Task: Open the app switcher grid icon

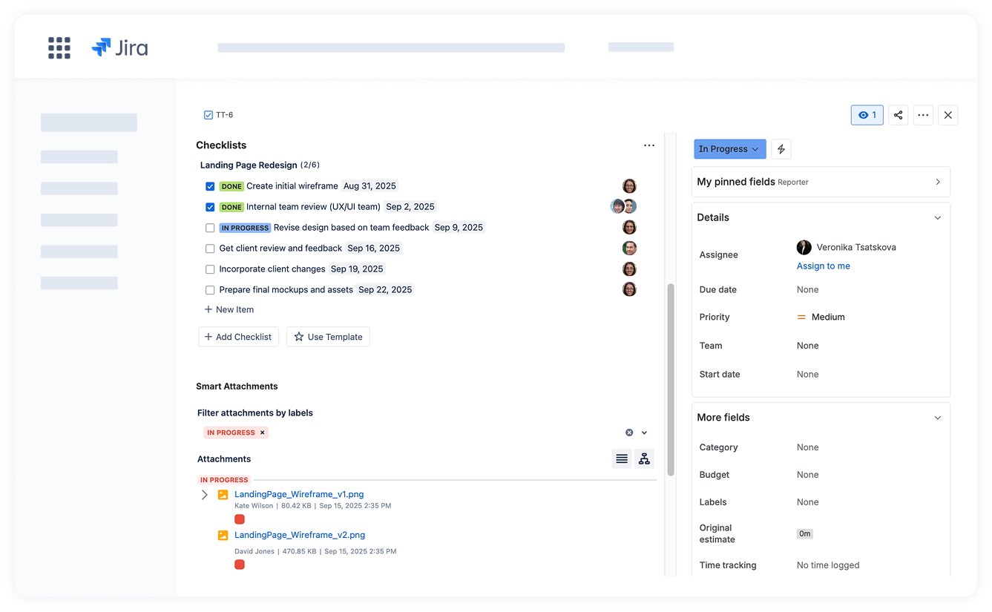Action: 59,47
